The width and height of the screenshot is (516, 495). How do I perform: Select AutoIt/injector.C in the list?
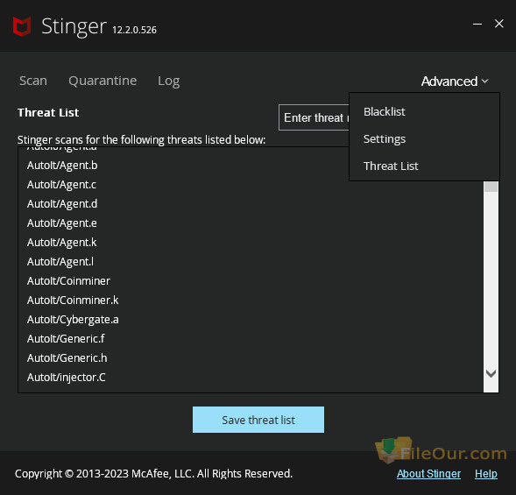(x=67, y=378)
